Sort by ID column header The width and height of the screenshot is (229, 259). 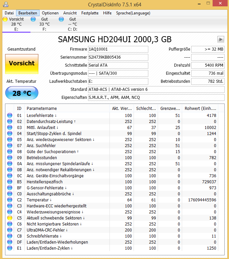tap(19, 108)
